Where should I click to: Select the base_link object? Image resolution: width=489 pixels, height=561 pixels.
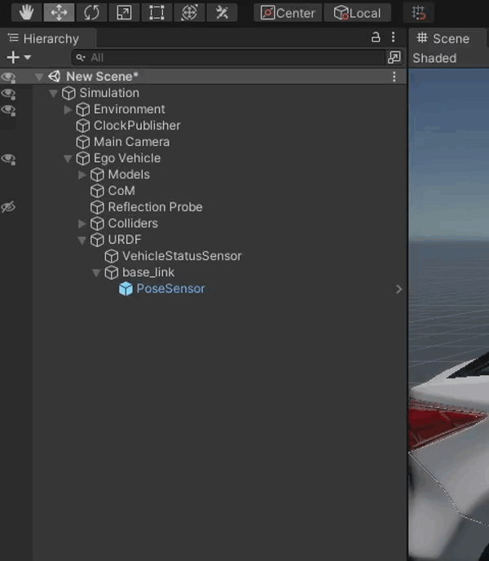point(148,272)
